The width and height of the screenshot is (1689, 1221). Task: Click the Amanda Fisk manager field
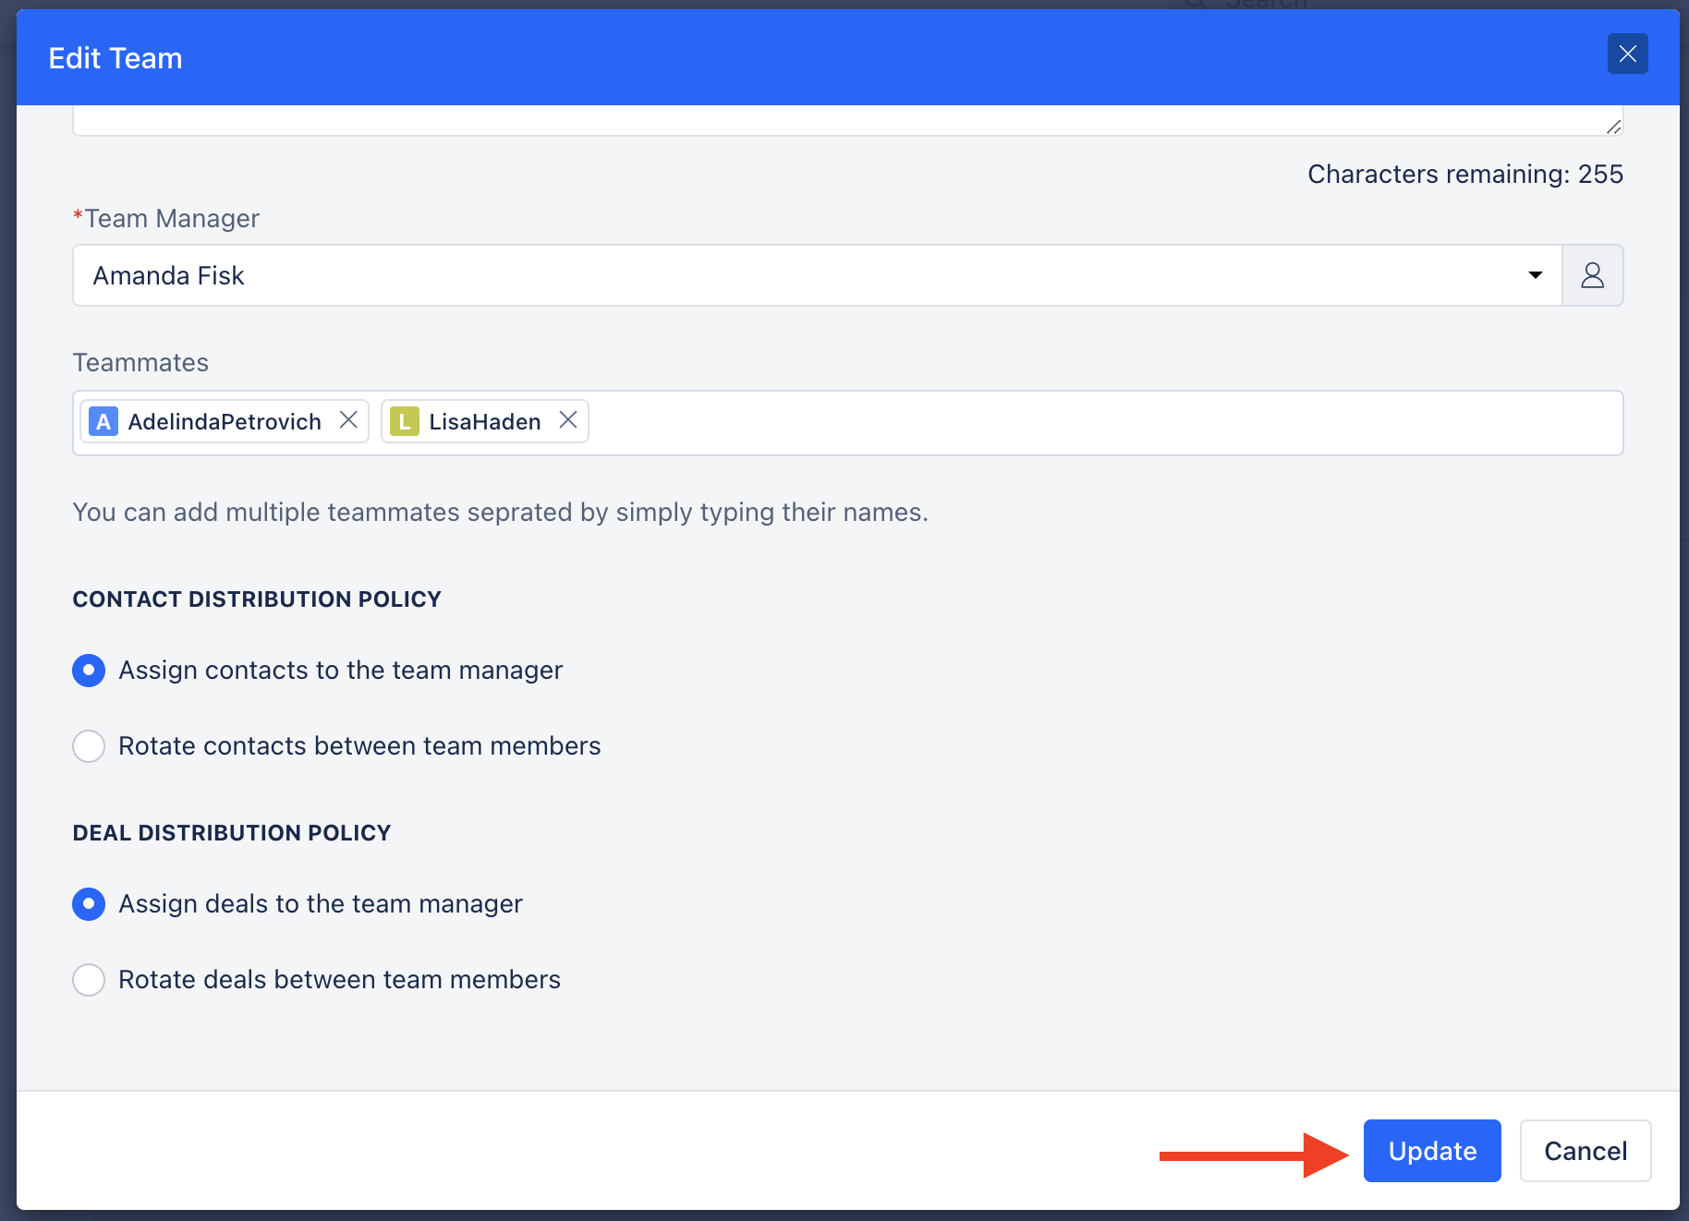tap(817, 275)
